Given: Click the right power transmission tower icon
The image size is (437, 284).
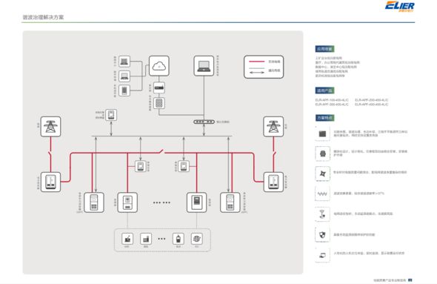Looking at the screenshot, I should 273,127.
